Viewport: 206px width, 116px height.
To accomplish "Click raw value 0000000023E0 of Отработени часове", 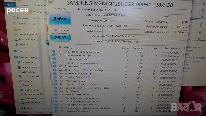I will 170,60.
